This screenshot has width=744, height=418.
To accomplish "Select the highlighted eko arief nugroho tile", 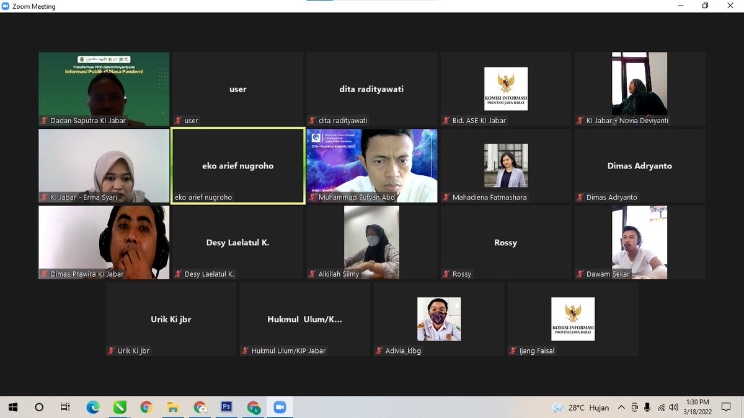I will [x=238, y=166].
